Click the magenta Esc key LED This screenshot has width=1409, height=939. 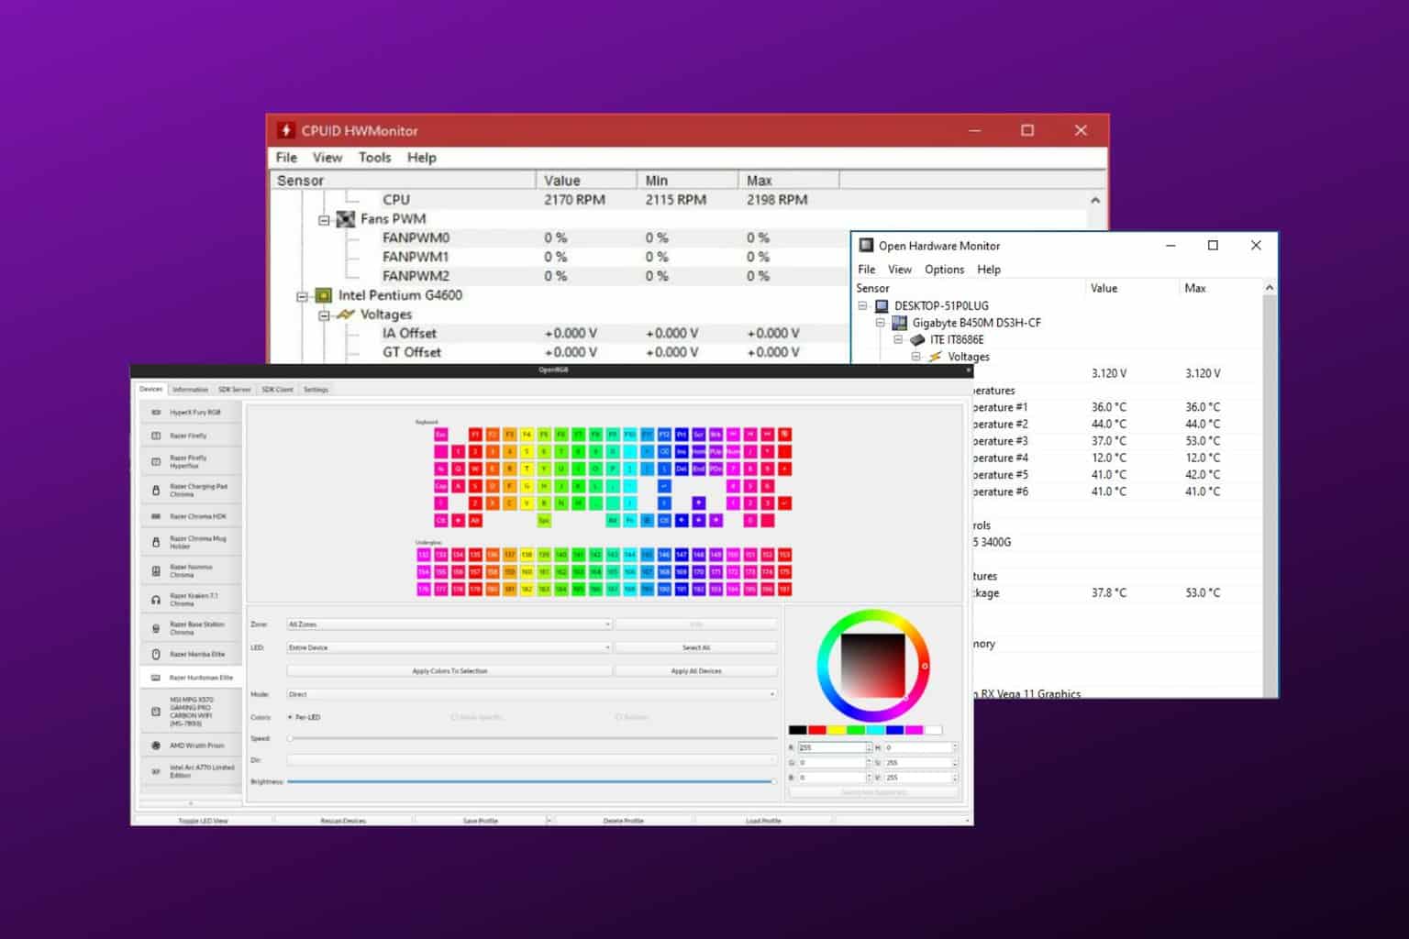pyautogui.click(x=440, y=435)
